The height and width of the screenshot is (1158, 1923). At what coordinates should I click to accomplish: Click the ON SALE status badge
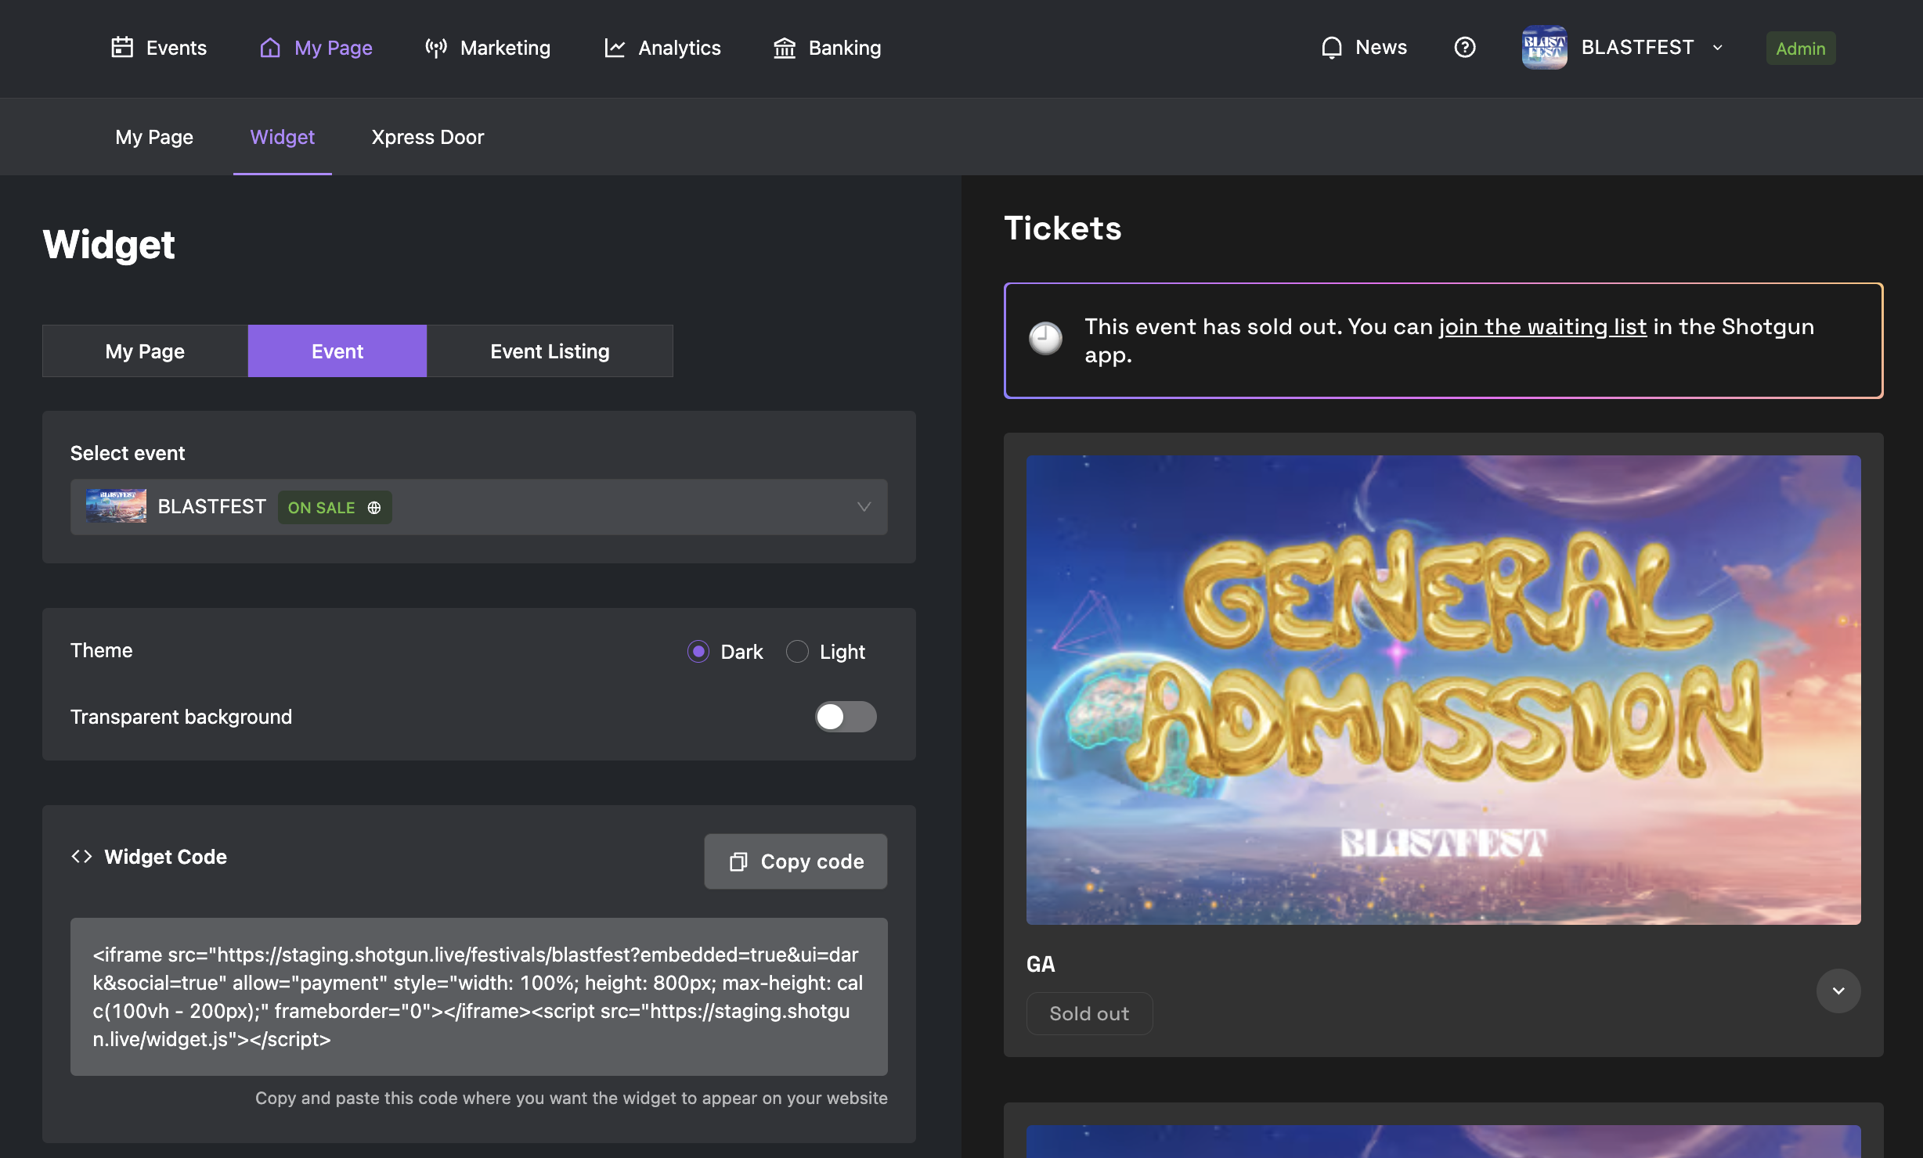[335, 508]
